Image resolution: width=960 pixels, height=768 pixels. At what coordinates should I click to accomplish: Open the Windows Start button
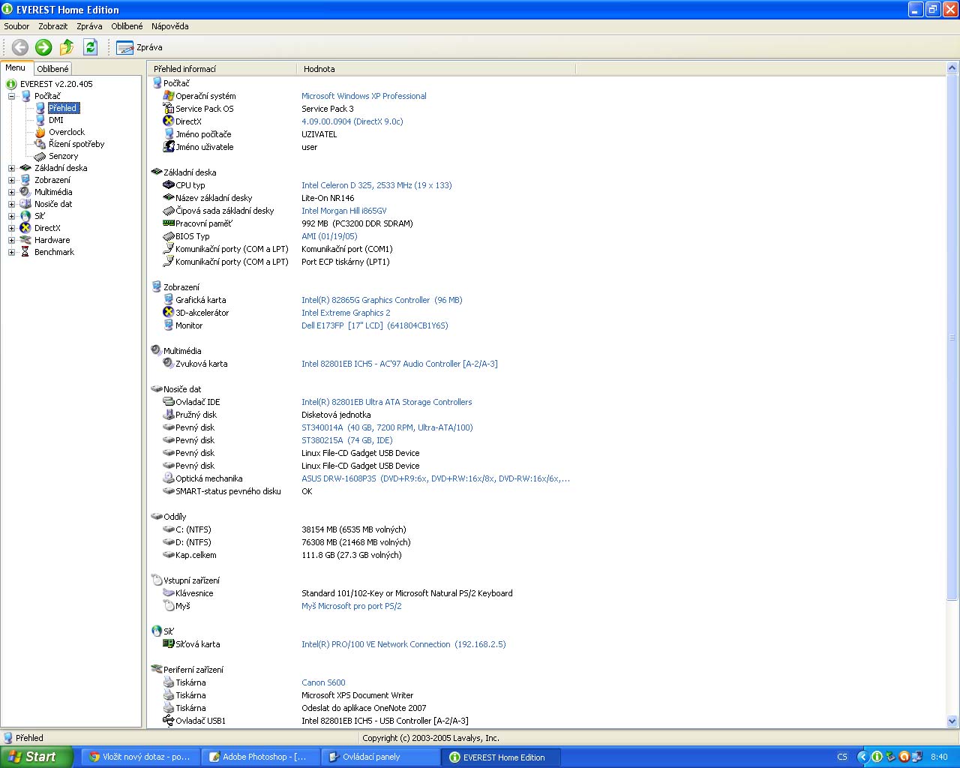[x=37, y=757]
